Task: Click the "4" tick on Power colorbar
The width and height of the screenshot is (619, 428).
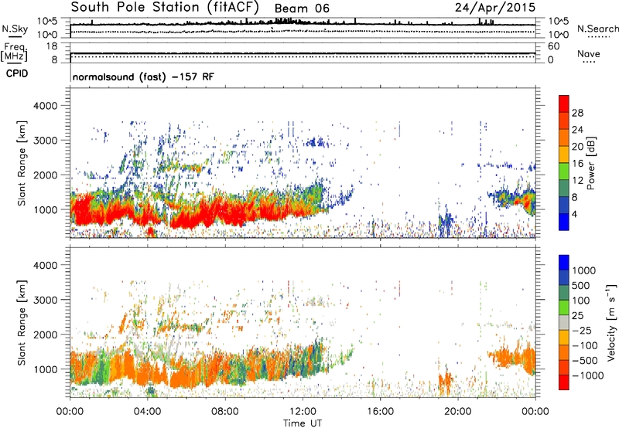Action: click(575, 214)
